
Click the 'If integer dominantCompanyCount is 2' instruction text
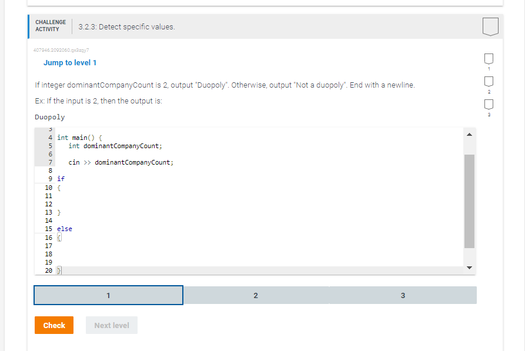point(225,85)
